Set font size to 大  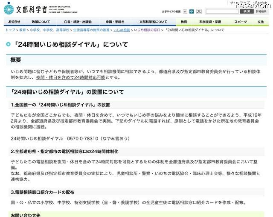click(x=199, y=11)
